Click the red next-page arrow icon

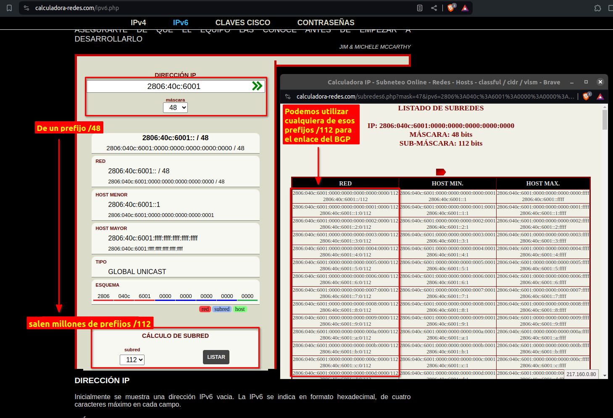(x=441, y=172)
